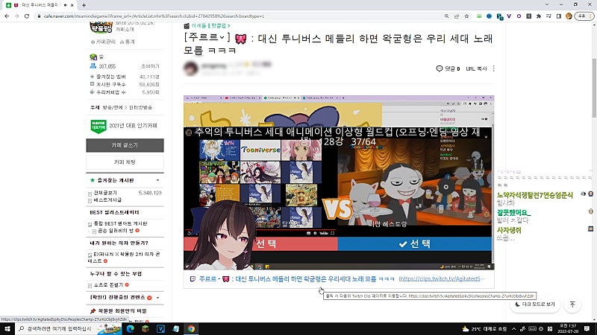
Task: Open the media control playlist icon
Action: [548, 16]
